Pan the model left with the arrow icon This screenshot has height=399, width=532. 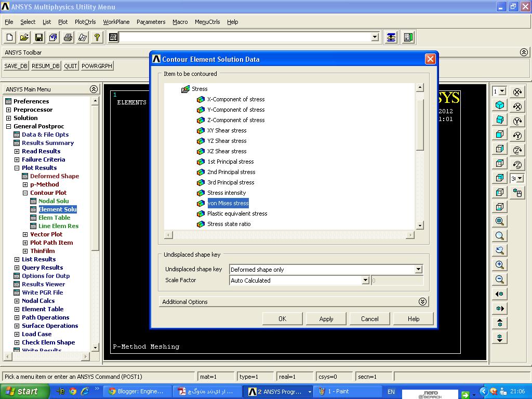point(499,294)
